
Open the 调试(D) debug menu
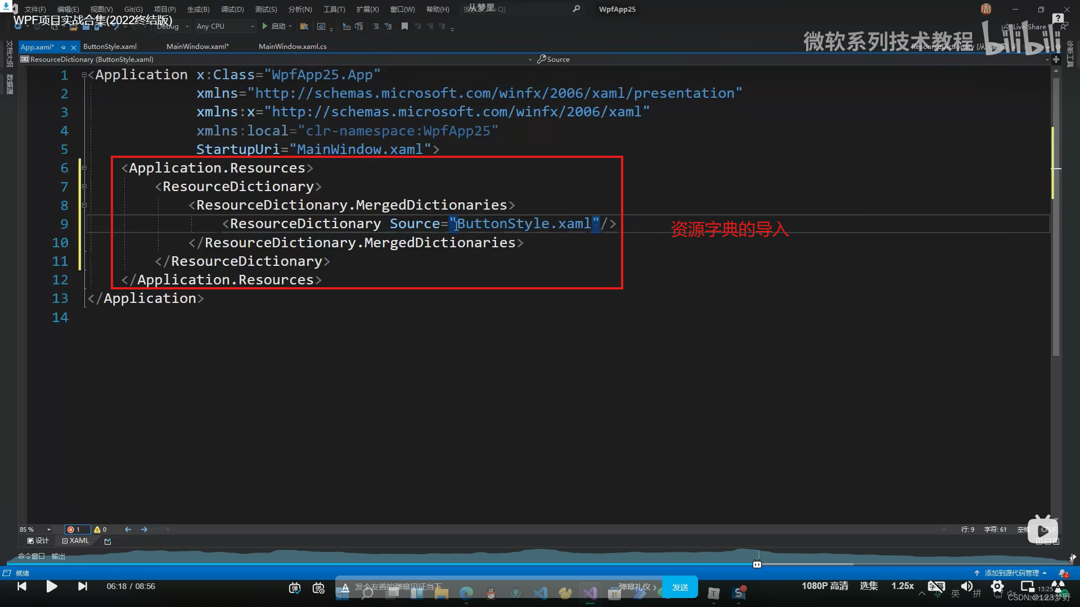232,10
